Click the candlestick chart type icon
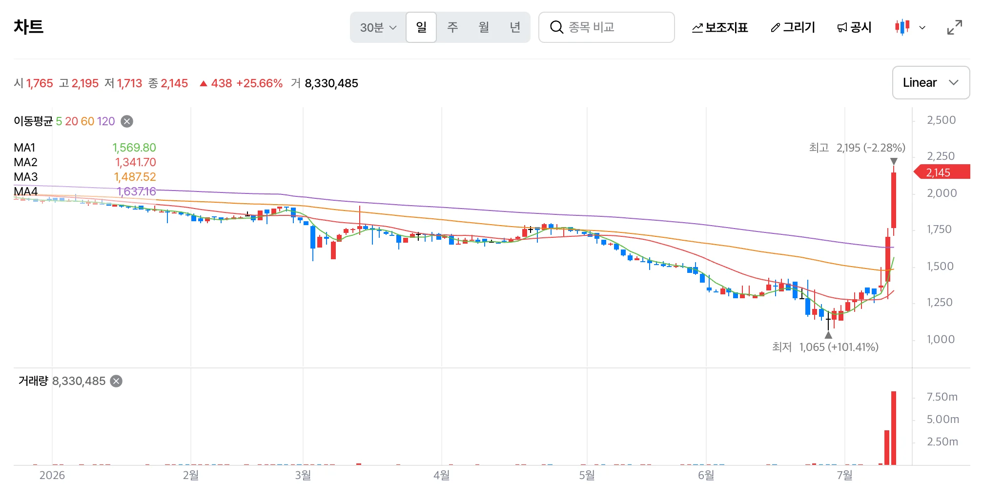The image size is (983, 499). [x=902, y=27]
